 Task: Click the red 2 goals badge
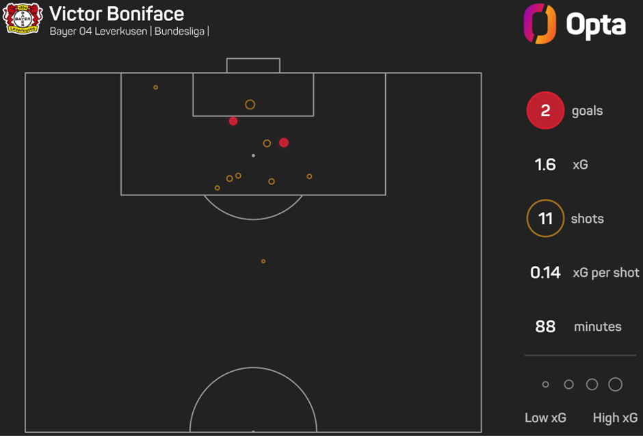pos(545,110)
